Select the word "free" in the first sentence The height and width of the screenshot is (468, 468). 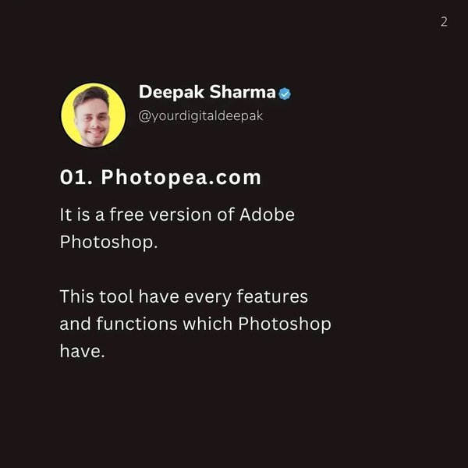tap(132, 214)
